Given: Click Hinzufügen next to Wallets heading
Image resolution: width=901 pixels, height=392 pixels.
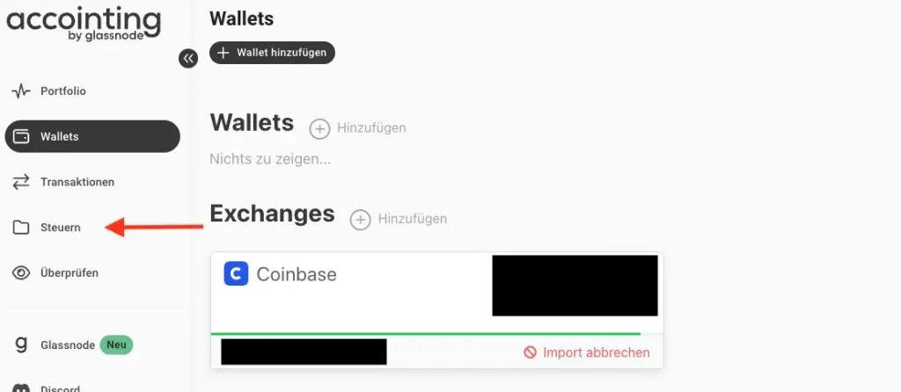Looking at the screenshot, I should (359, 128).
